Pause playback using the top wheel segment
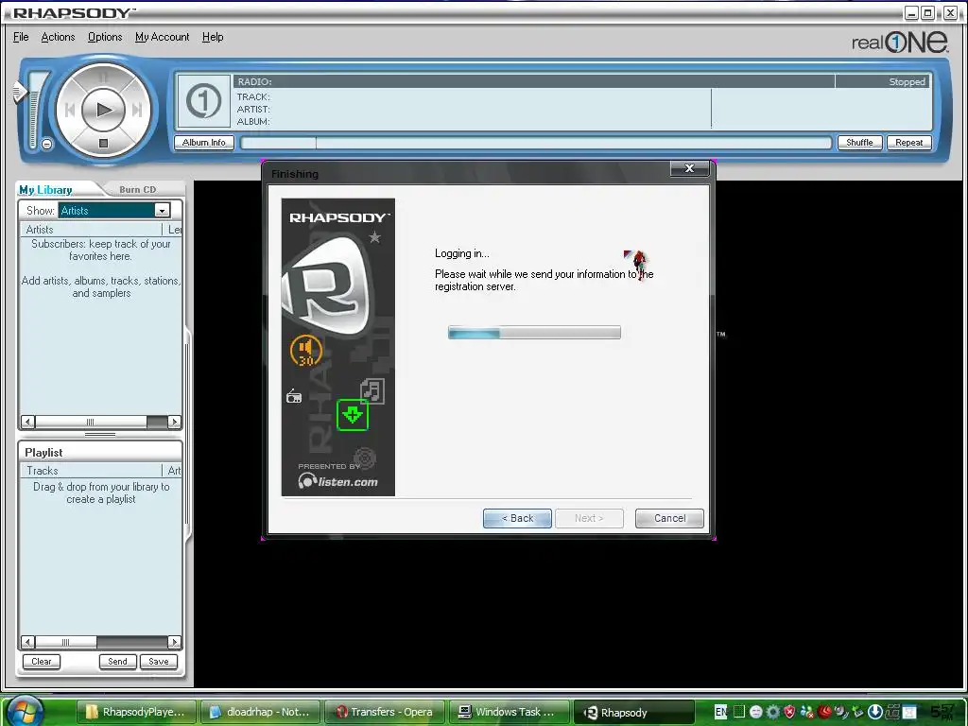 (x=103, y=78)
